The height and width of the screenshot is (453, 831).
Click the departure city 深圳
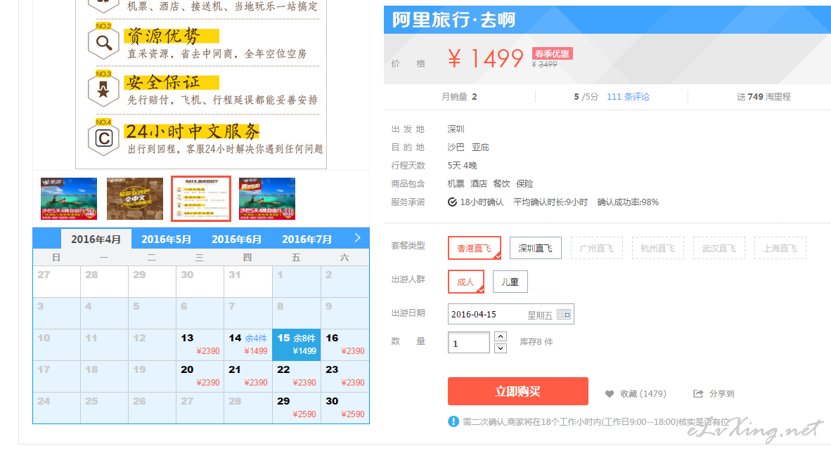[x=456, y=129]
